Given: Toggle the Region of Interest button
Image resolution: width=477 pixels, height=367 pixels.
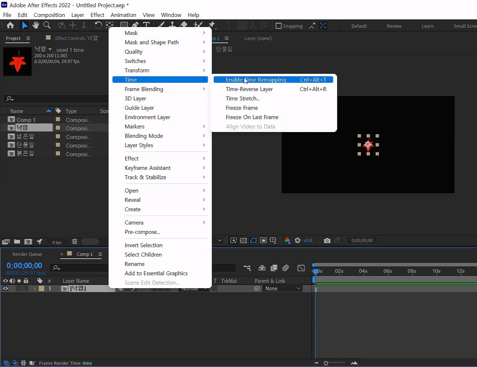Looking at the screenshot, I should pyautogui.click(x=263, y=240).
